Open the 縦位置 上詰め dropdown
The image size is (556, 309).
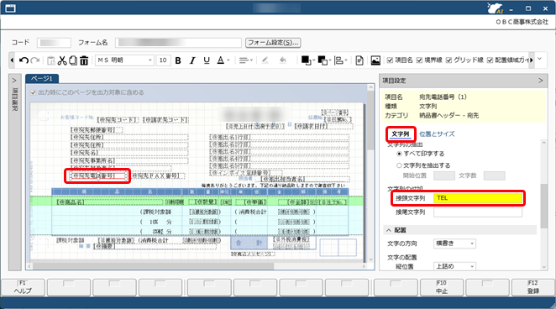pyautogui.click(x=454, y=266)
